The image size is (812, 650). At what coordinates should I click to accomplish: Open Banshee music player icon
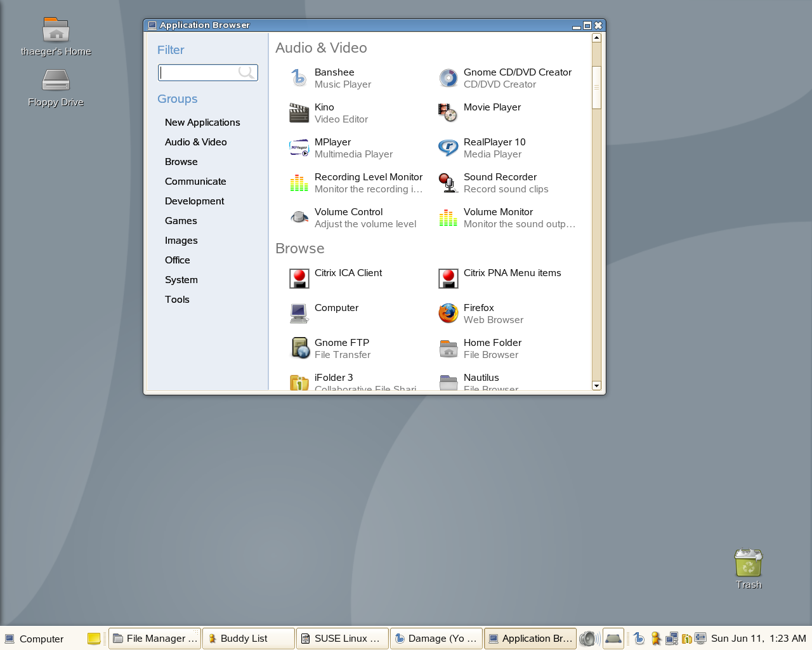click(299, 78)
